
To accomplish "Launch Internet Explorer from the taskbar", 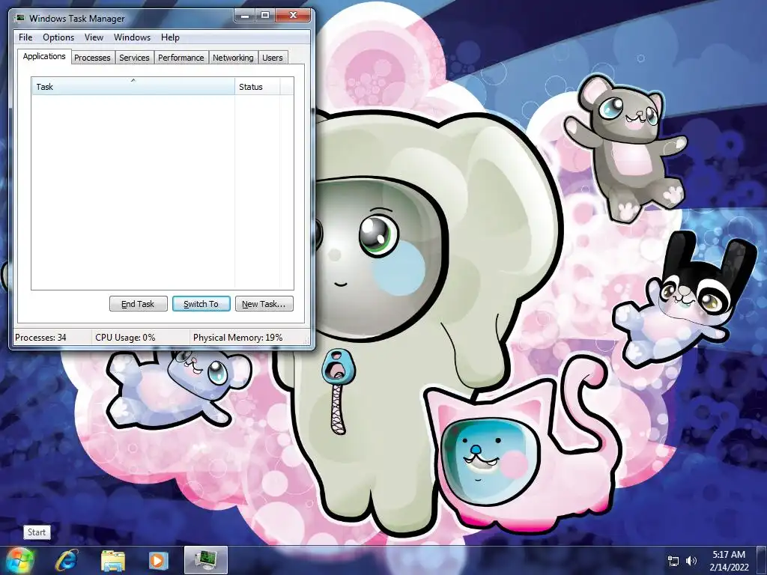I will 67,560.
